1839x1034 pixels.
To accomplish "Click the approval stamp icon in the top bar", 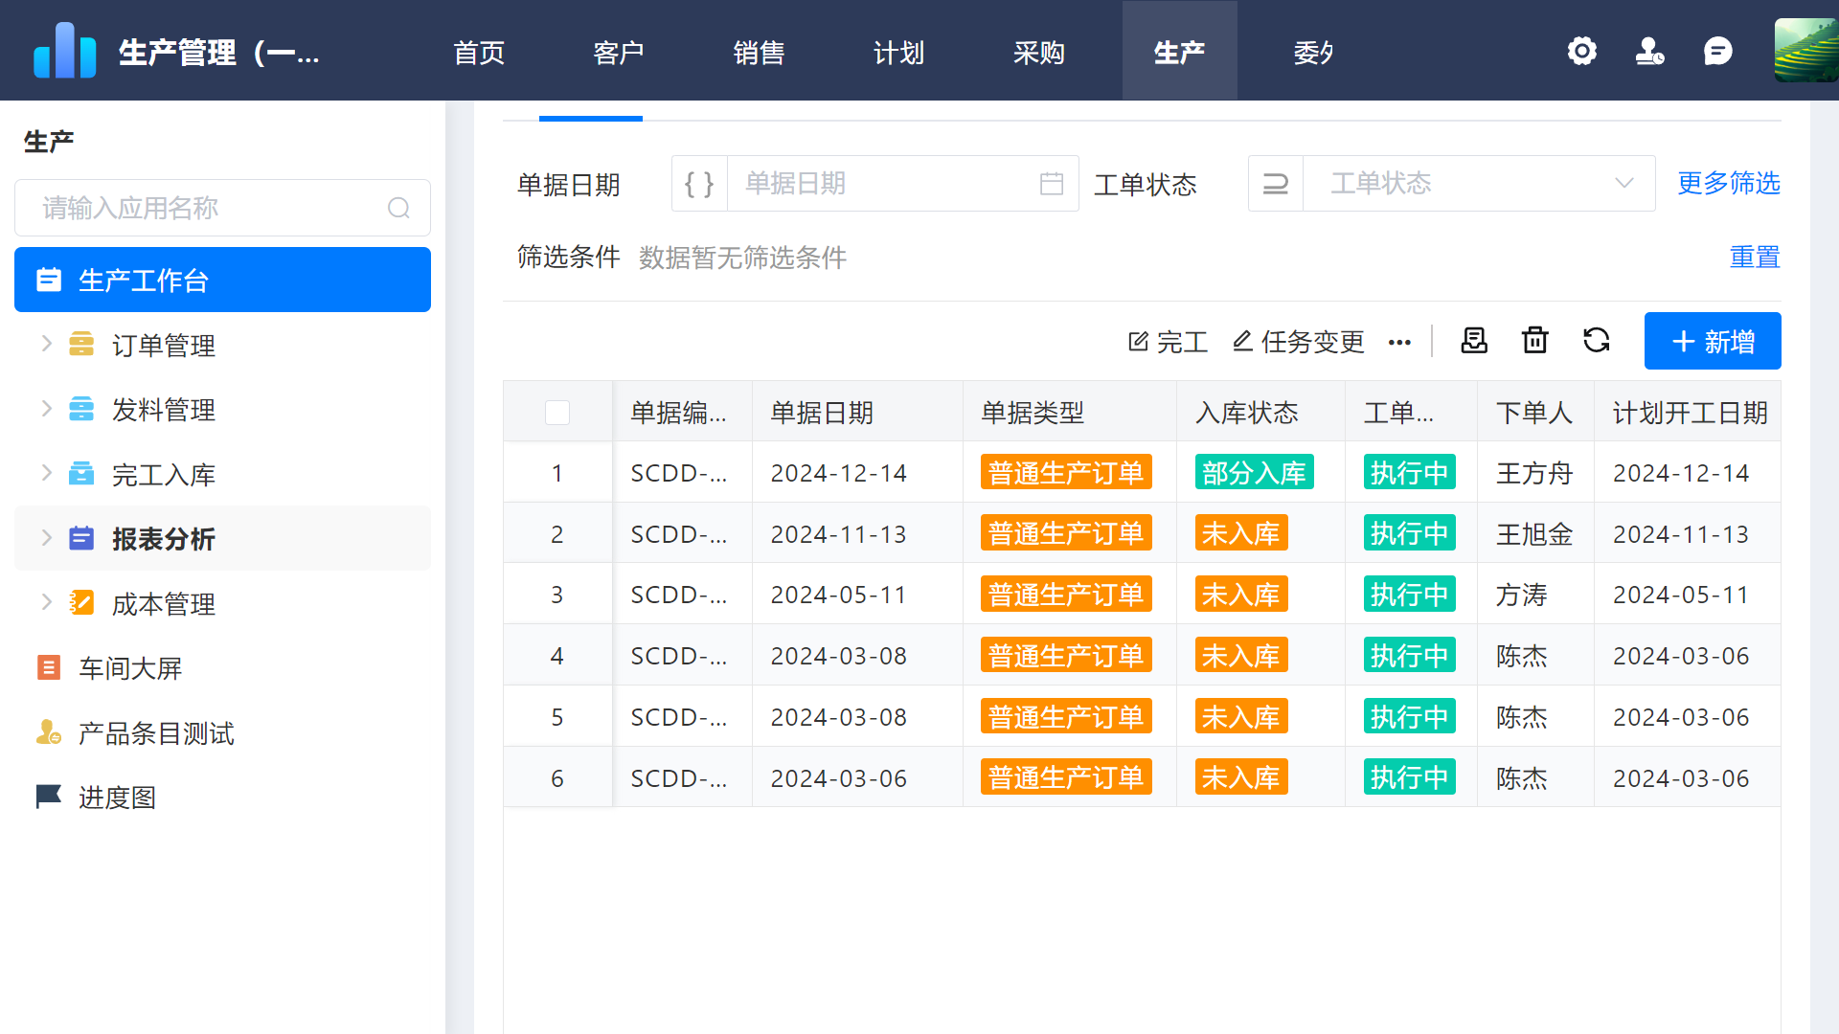I will point(1649,51).
